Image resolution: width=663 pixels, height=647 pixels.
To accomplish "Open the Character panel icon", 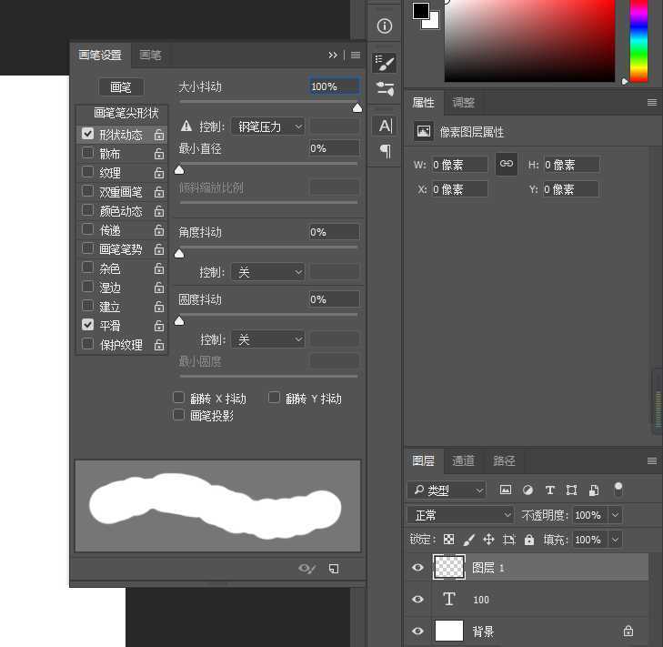I will click(x=385, y=126).
